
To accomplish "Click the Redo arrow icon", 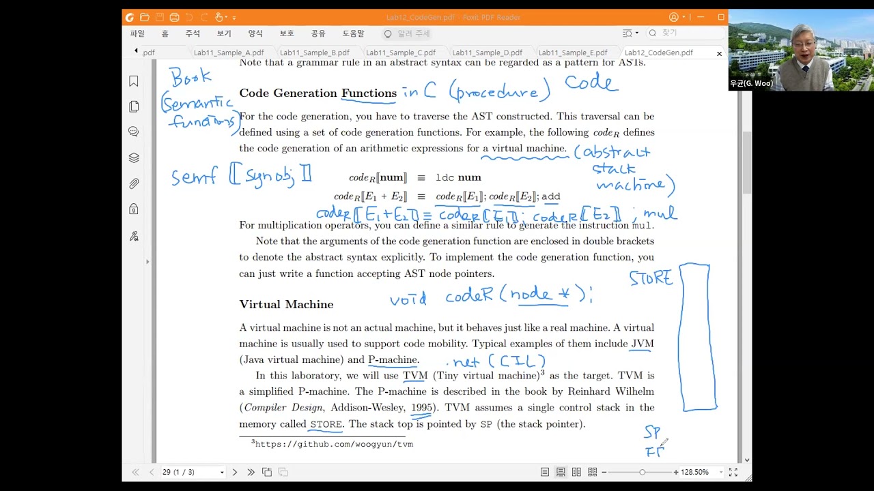I will point(204,17).
